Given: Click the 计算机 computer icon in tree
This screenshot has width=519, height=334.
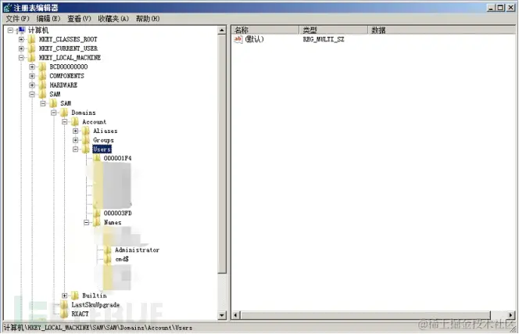Looking at the screenshot, I should click(x=22, y=31).
